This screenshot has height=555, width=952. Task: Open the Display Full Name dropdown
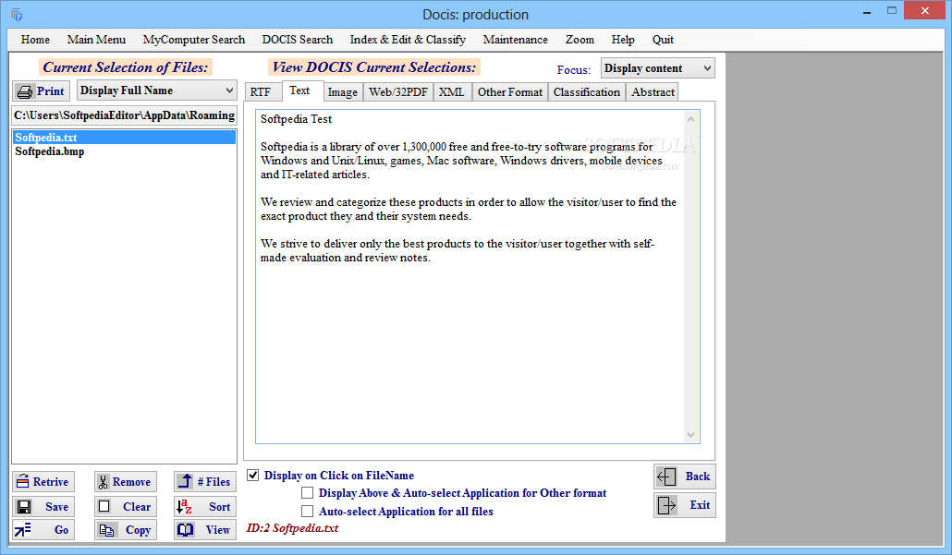[x=156, y=90]
